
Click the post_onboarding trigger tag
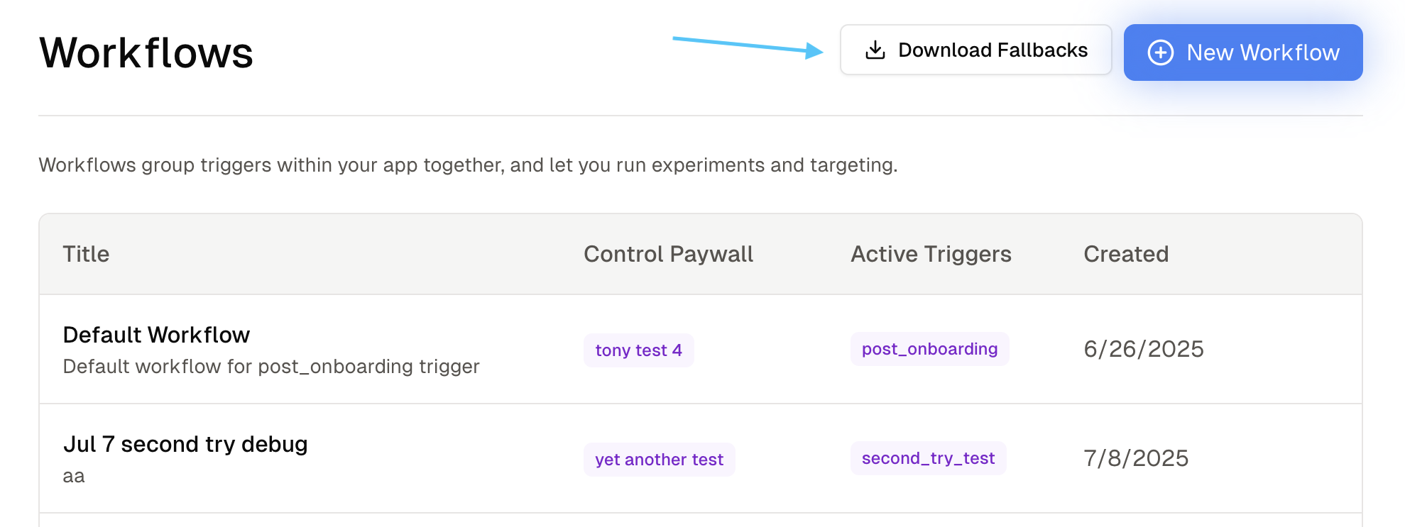point(929,349)
